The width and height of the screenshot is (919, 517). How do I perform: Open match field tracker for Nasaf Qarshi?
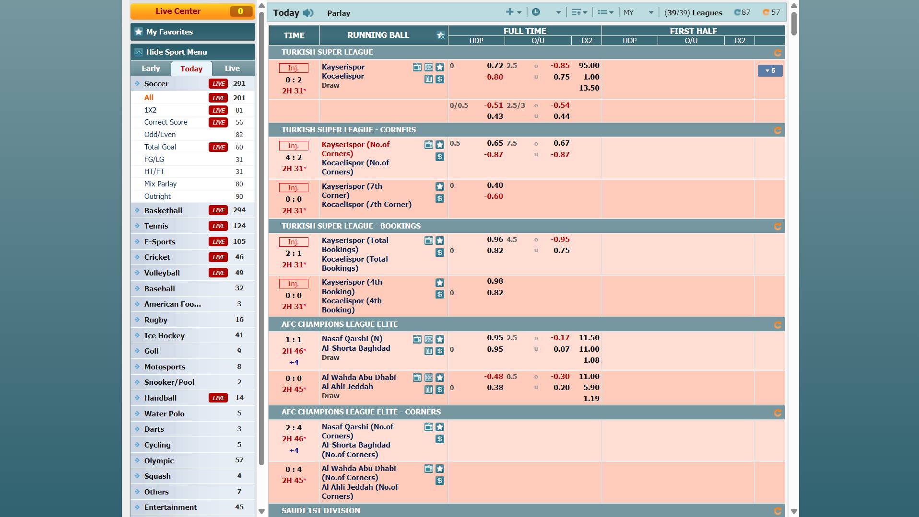(428, 339)
